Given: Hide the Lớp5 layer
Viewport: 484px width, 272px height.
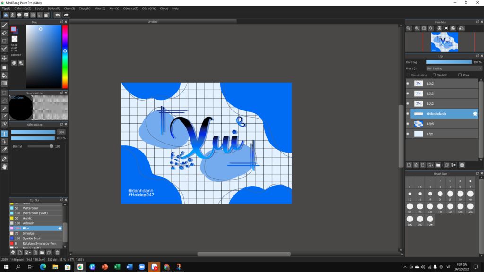Looking at the screenshot, I should pos(408,124).
